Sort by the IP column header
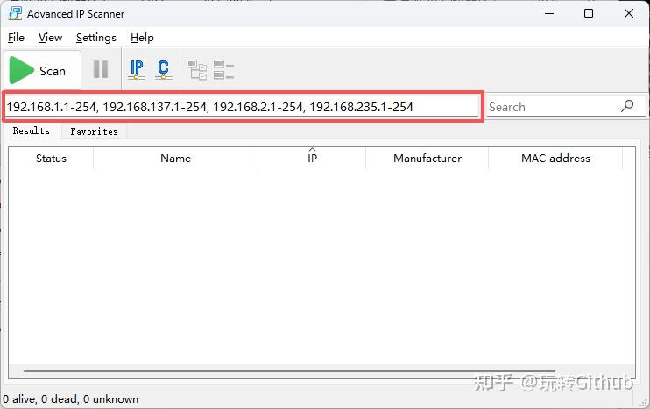The image size is (650, 409). point(312,159)
